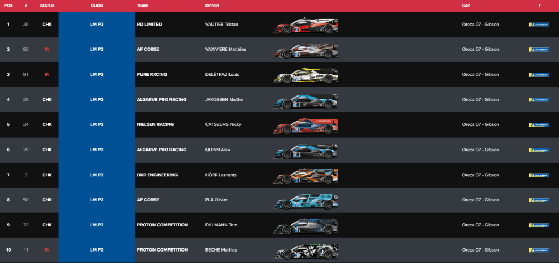
Task: Click the Michelin tyre logo in Beche's row
Action: pos(539,250)
